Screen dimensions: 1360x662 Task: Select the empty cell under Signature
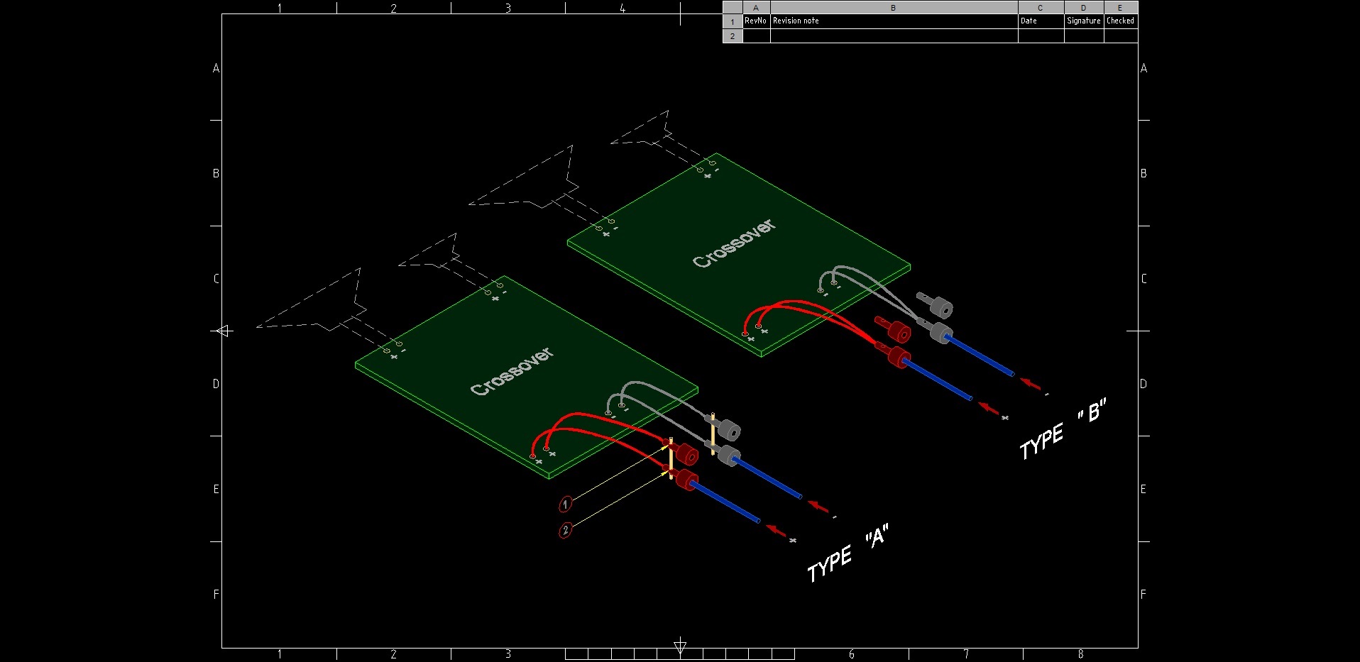[1083, 36]
